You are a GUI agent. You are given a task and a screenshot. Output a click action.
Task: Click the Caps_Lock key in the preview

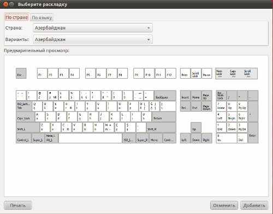25,117
